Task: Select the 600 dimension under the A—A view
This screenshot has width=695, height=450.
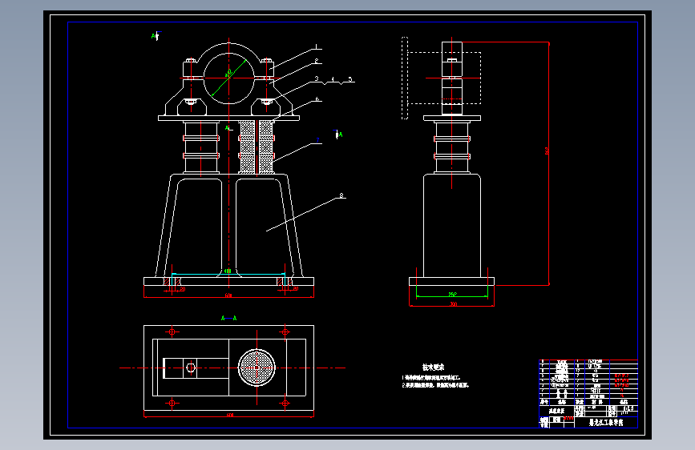Action: click(x=229, y=415)
